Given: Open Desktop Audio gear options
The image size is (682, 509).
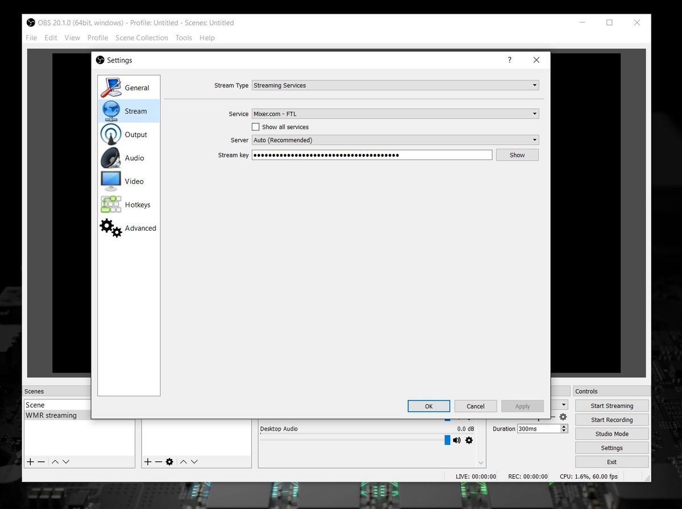Looking at the screenshot, I should pyautogui.click(x=469, y=440).
